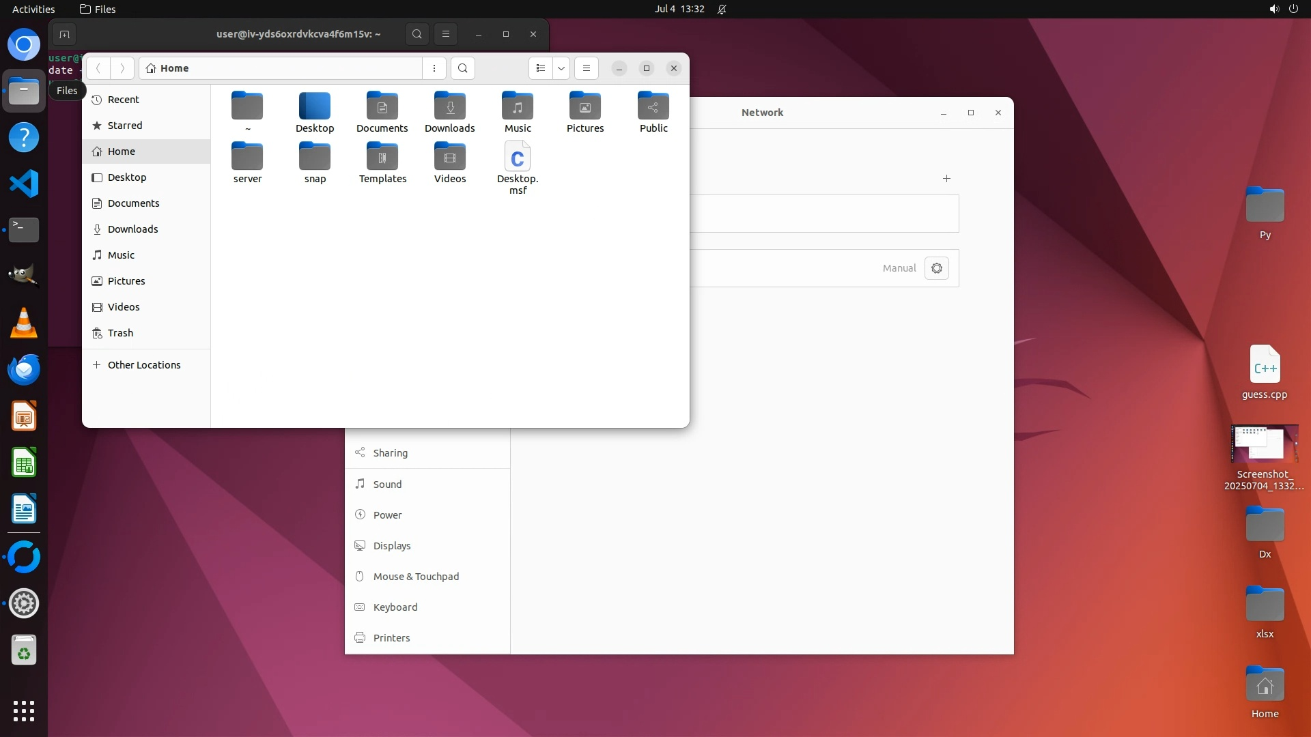Screen dimensions: 1311x737
Task: Click the plus icon in Network
Action: [x=946, y=179]
